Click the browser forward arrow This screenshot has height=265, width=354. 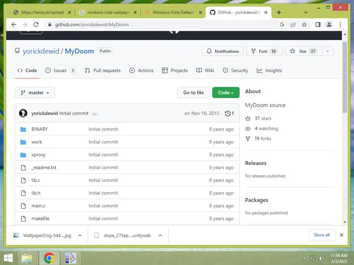click(25, 24)
